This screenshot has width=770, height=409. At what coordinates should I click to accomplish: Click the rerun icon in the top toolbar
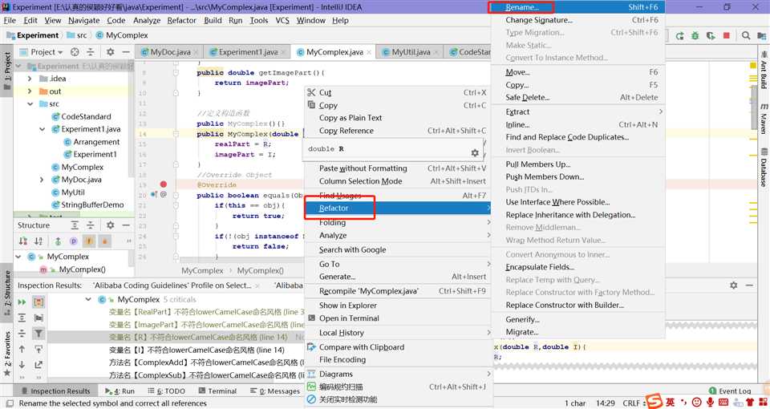679,35
